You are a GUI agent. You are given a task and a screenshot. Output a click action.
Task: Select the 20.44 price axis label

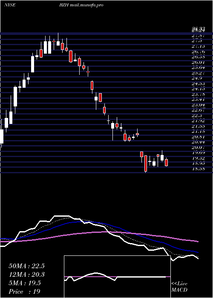198,142
